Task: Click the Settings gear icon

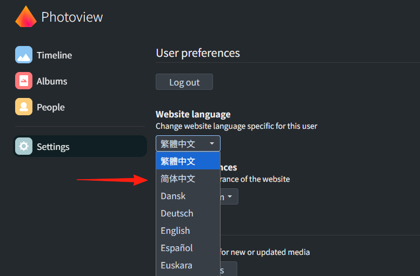Action: 24,146
